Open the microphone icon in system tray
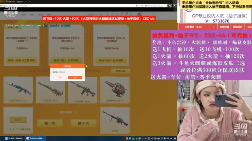The height and width of the screenshot is (141, 252). [165, 138]
